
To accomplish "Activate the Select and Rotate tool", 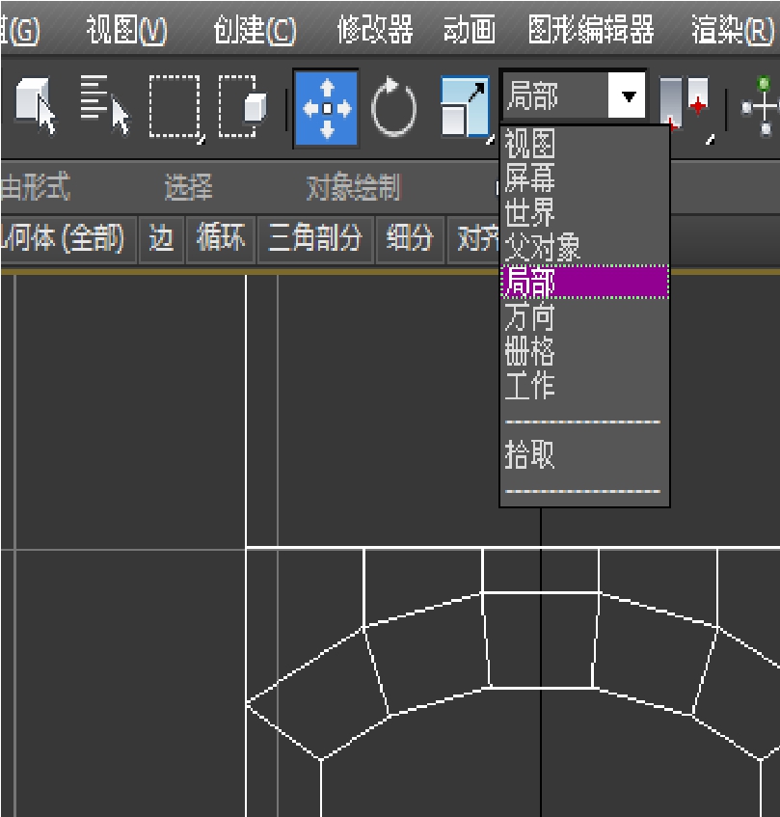I will [393, 107].
